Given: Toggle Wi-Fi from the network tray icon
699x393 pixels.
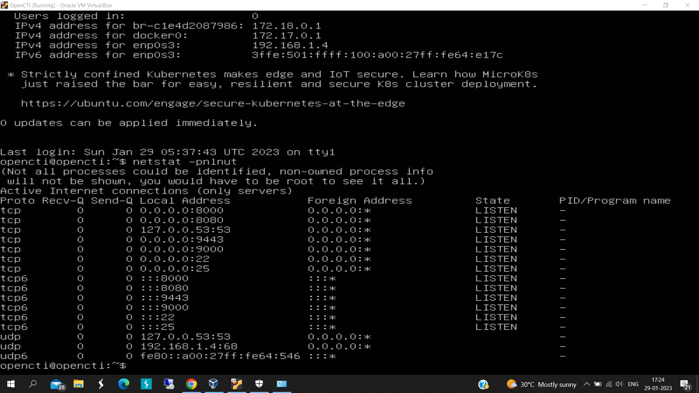Looking at the screenshot, I should coord(609,384).
